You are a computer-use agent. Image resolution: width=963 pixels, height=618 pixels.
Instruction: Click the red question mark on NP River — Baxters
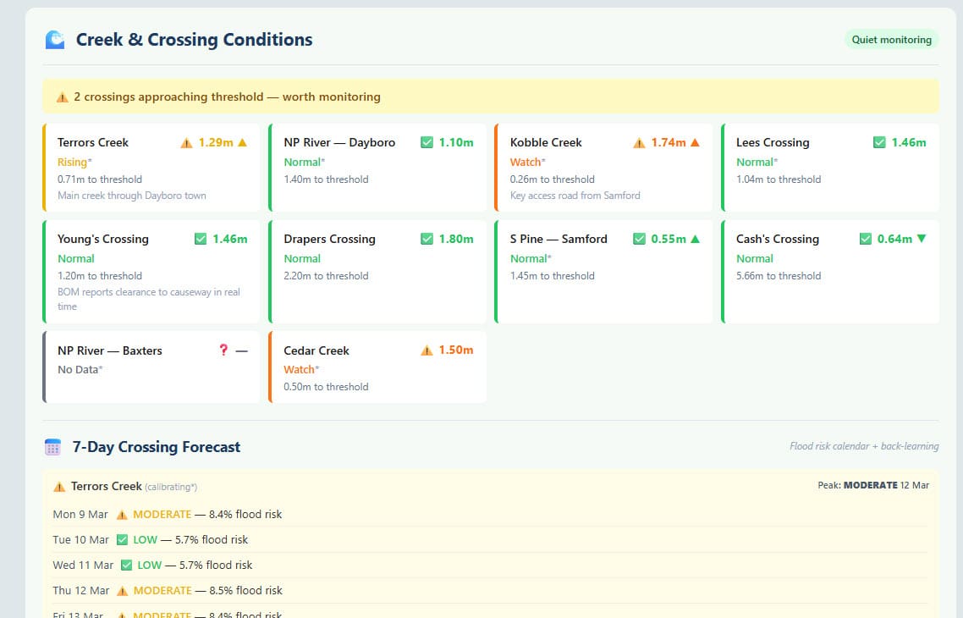tap(223, 350)
